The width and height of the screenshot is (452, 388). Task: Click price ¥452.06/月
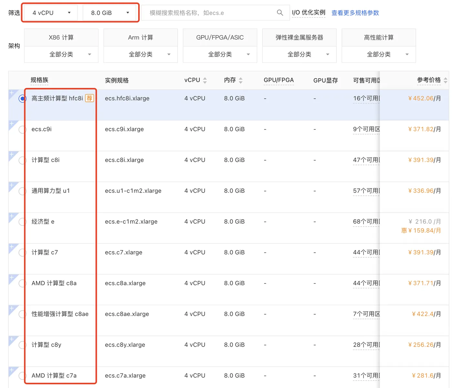(x=424, y=98)
